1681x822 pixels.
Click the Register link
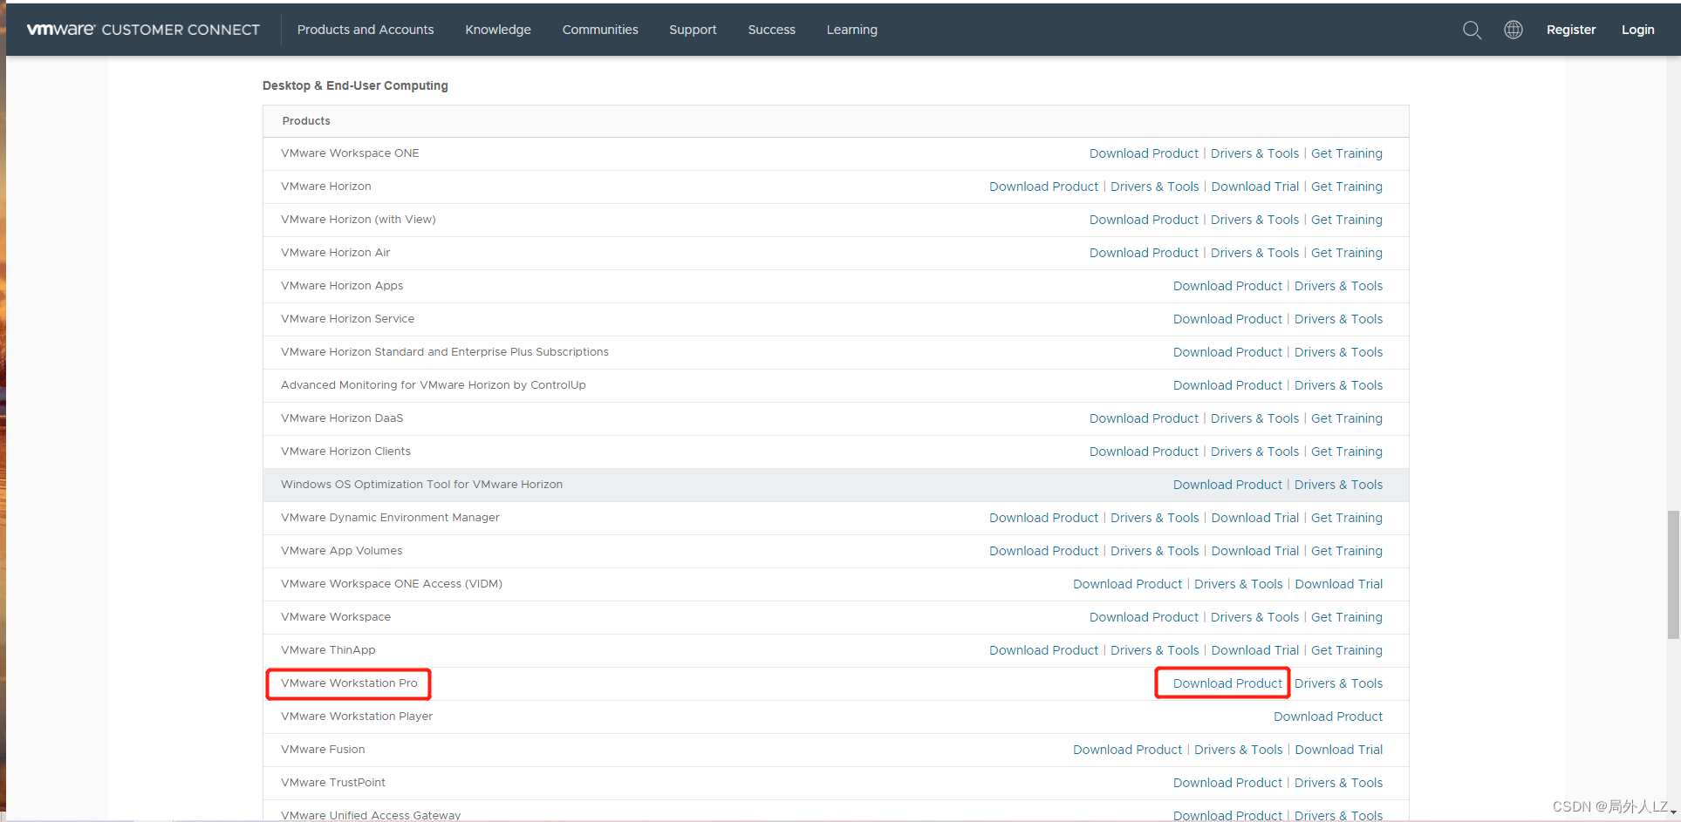click(x=1571, y=30)
